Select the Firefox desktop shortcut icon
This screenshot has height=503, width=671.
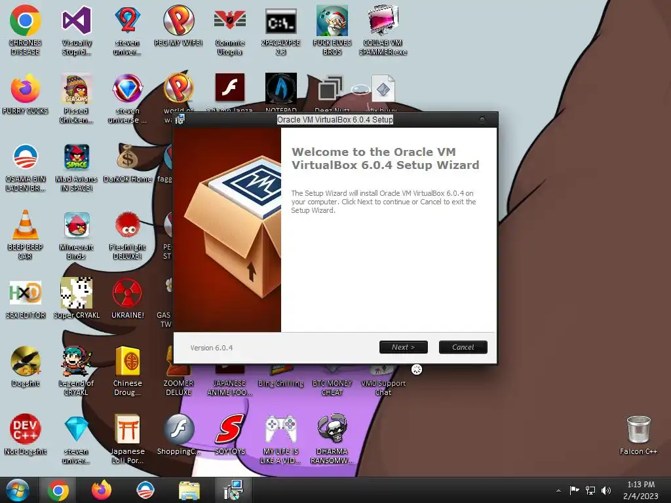point(26,94)
